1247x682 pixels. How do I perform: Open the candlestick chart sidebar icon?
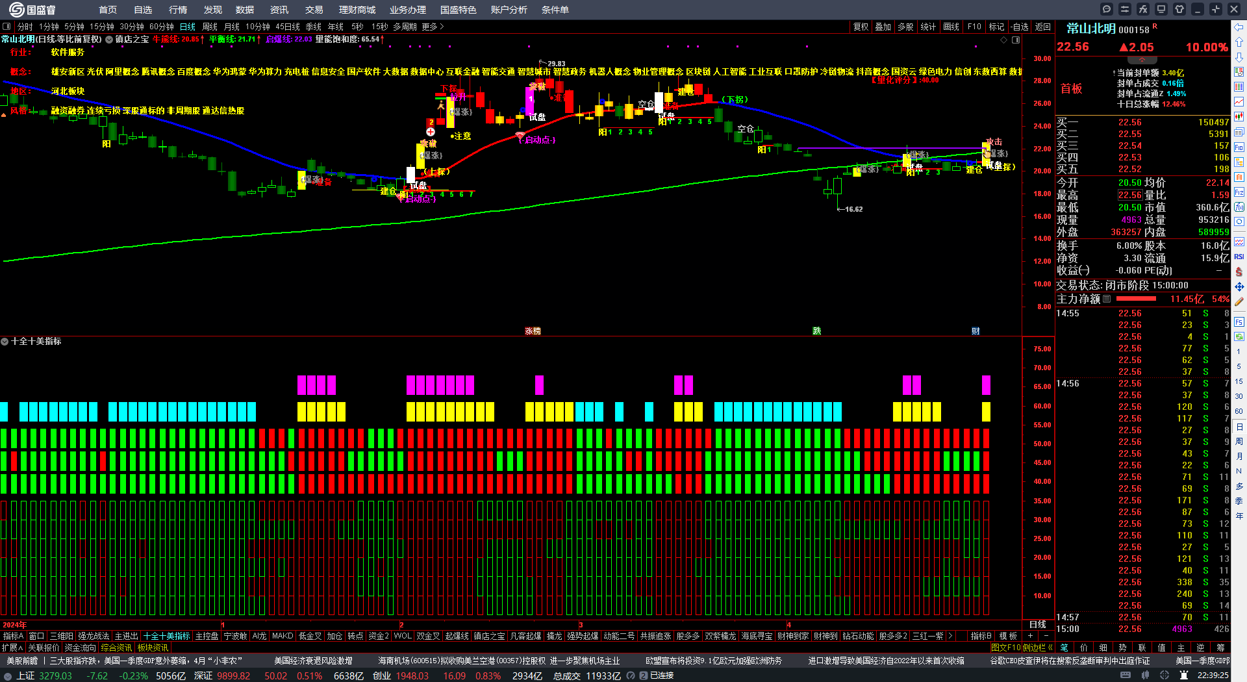pyautogui.click(x=1239, y=117)
